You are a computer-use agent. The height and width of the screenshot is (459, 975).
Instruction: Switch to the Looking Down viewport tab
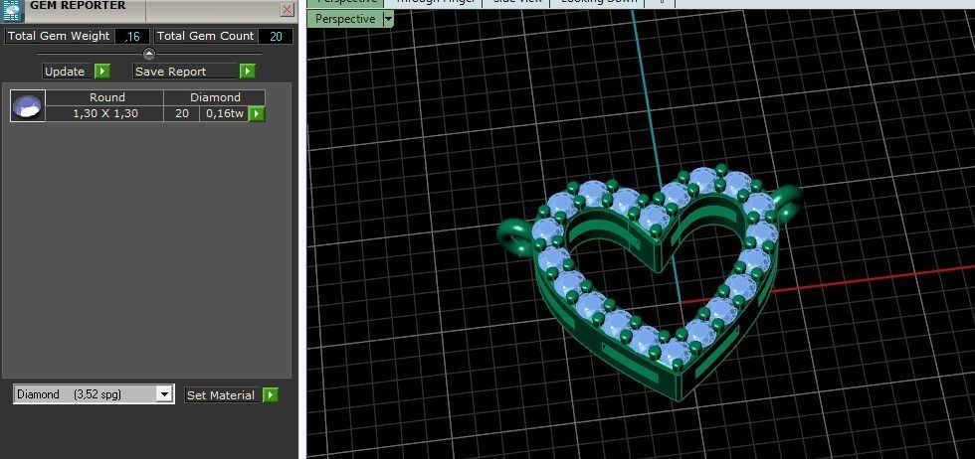(x=599, y=2)
